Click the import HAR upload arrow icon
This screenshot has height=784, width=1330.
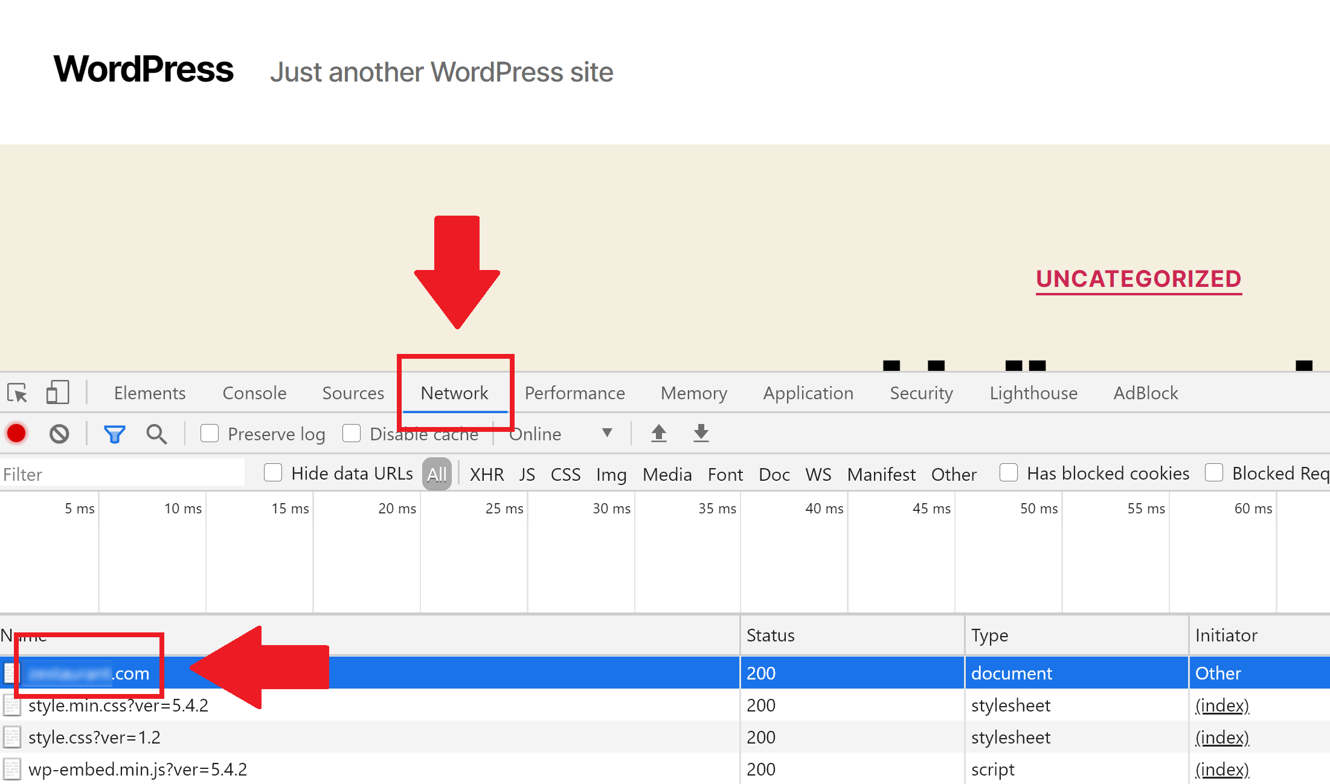click(659, 433)
